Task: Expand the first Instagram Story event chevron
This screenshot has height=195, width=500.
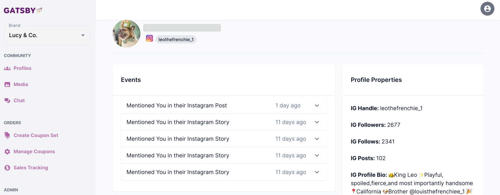Action: tap(317, 122)
